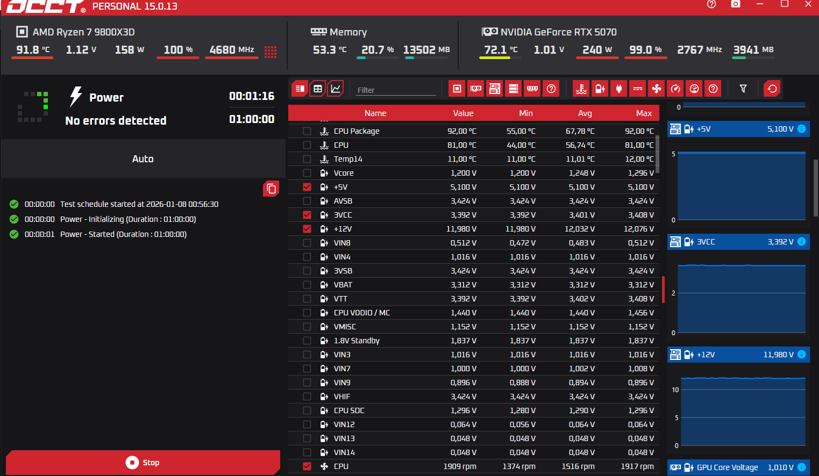Uncheck the +5V row checkbox

click(x=307, y=187)
